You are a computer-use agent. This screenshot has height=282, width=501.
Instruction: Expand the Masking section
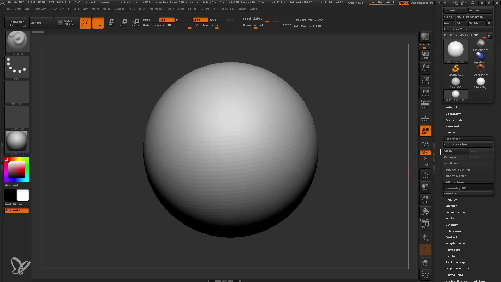click(x=451, y=219)
